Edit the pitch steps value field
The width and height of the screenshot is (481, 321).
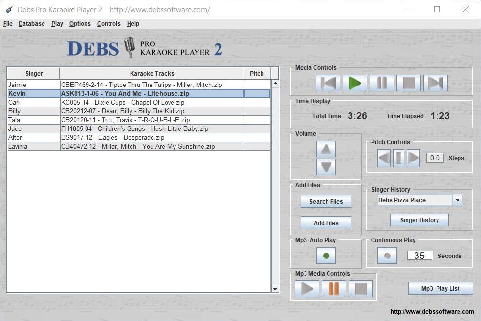(435, 158)
